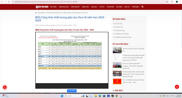
Task: Bookmark this page with the star icon
Action: (167, 2)
